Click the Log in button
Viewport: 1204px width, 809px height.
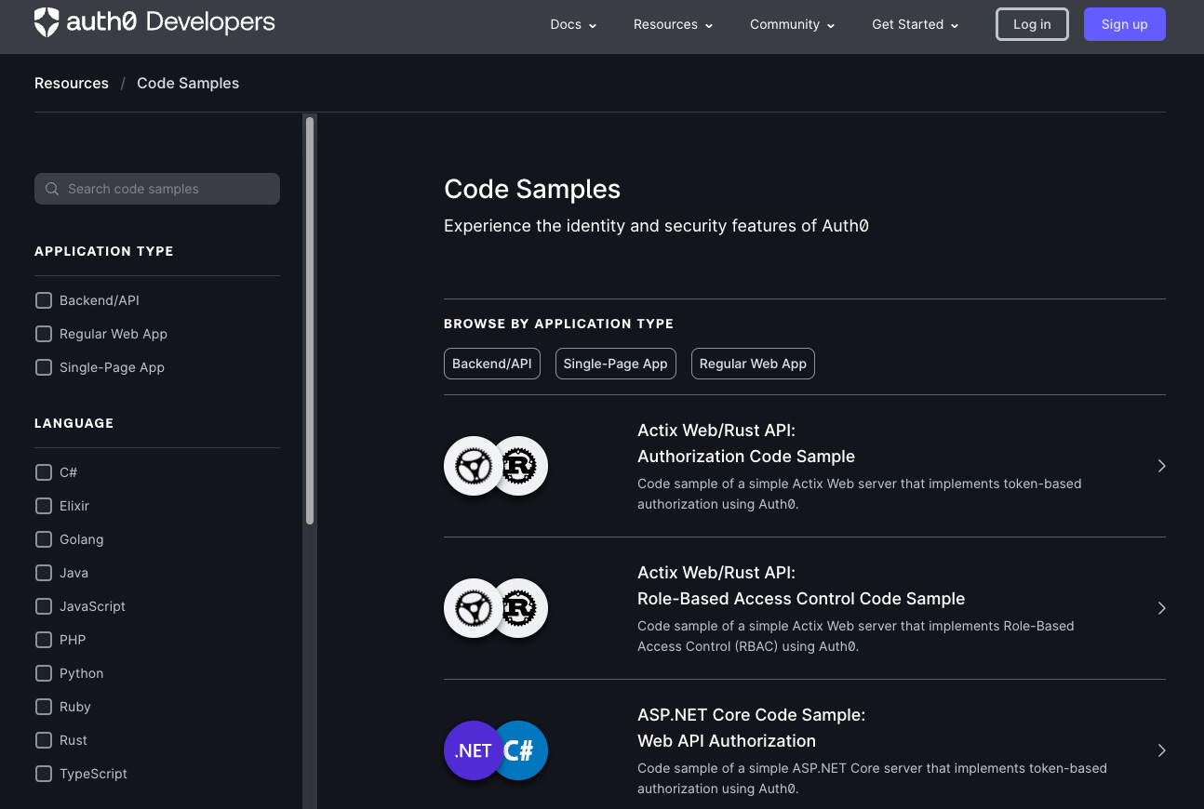(1032, 25)
